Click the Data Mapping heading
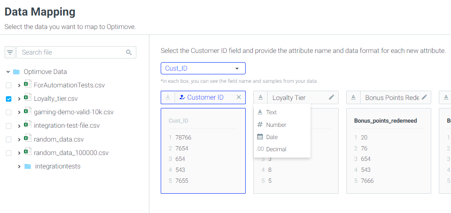The height and width of the screenshot is (213, 451). pyautogui.click(x=40, y=12)
